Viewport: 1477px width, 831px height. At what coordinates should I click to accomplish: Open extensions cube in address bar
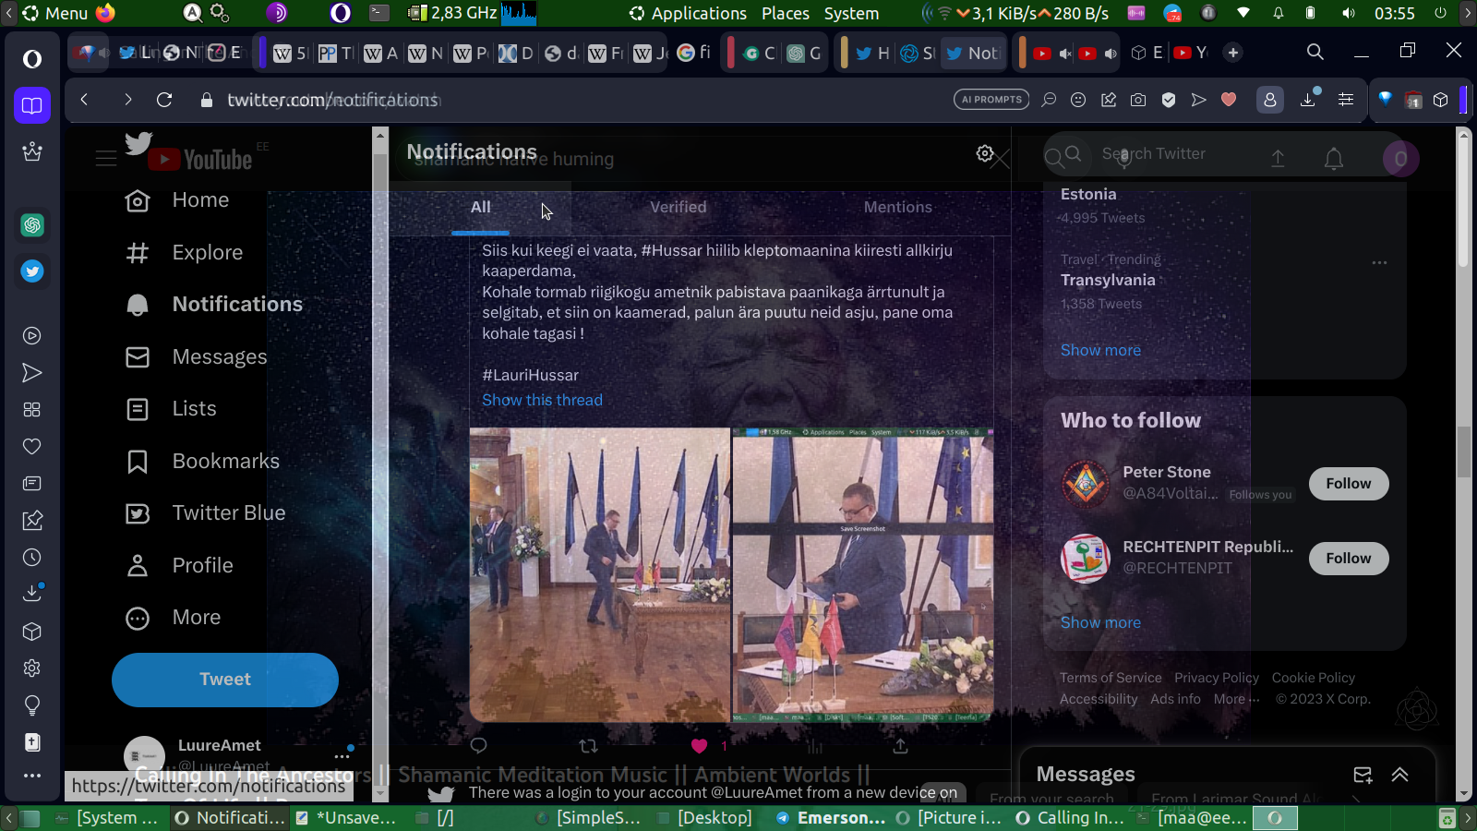[x=1441, y=100]
